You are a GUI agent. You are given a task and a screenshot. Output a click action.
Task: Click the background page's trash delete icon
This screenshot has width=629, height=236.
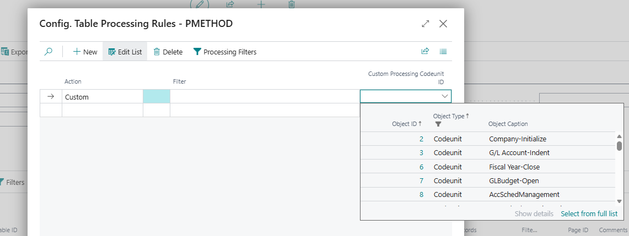tap(292, 4)
